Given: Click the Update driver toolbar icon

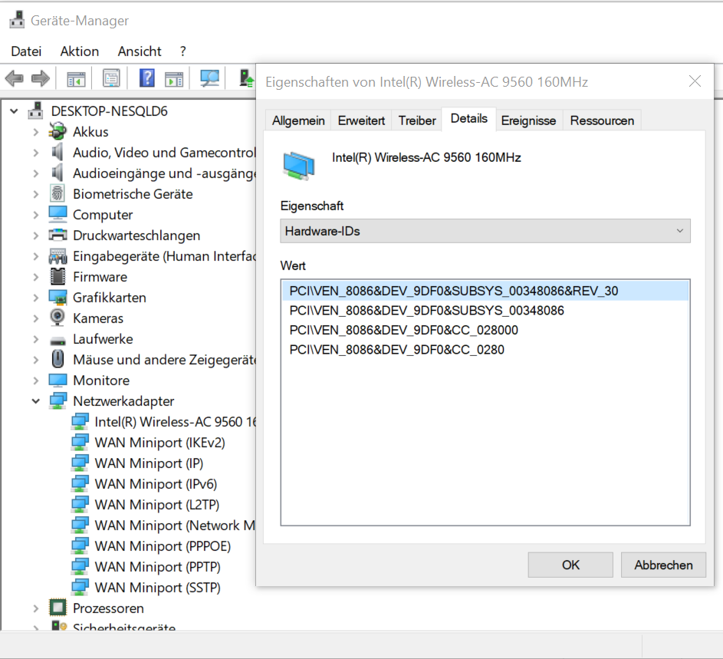Looking at the screenshot, I should [247, 78].
